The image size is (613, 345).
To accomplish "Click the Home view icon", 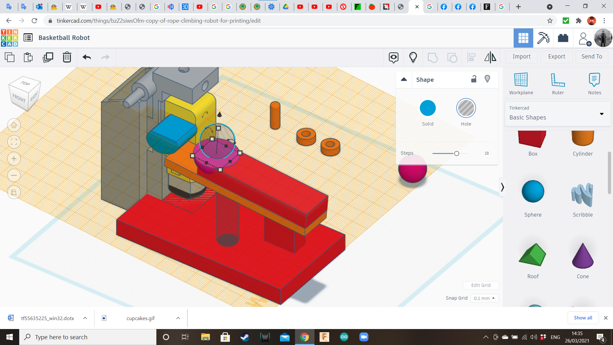I will coord(14,125).
